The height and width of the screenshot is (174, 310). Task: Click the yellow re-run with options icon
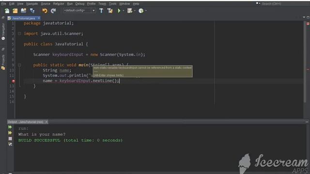[x=10, y=133]
